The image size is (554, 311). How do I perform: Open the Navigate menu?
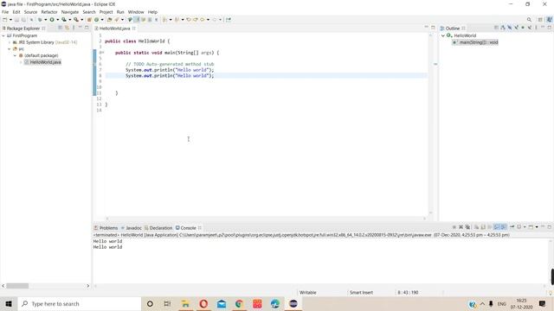(70, 12)
